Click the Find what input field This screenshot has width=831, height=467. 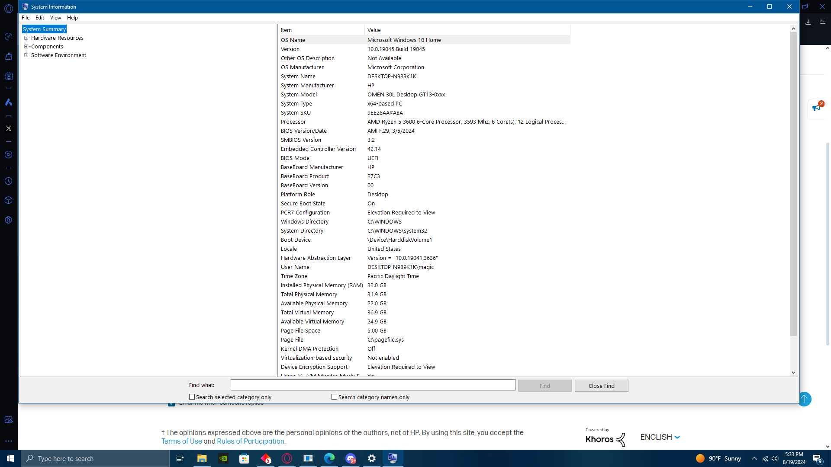(x=373, y=385)
